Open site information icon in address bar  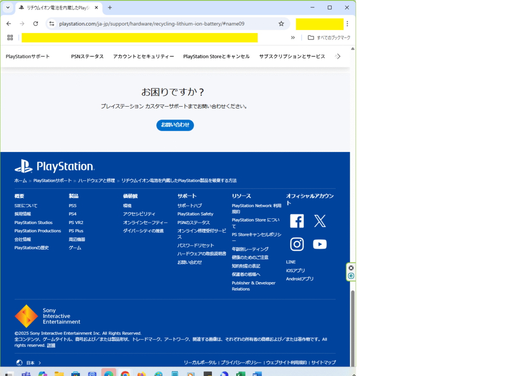(x=52, y=24)
